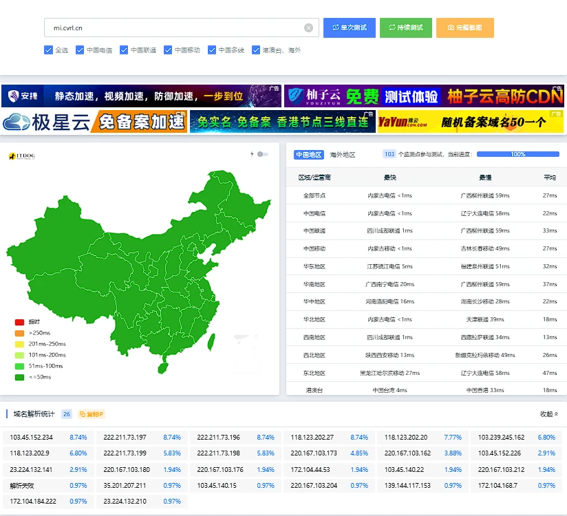Run a 单次测试 single test

(x=349, y=28)
